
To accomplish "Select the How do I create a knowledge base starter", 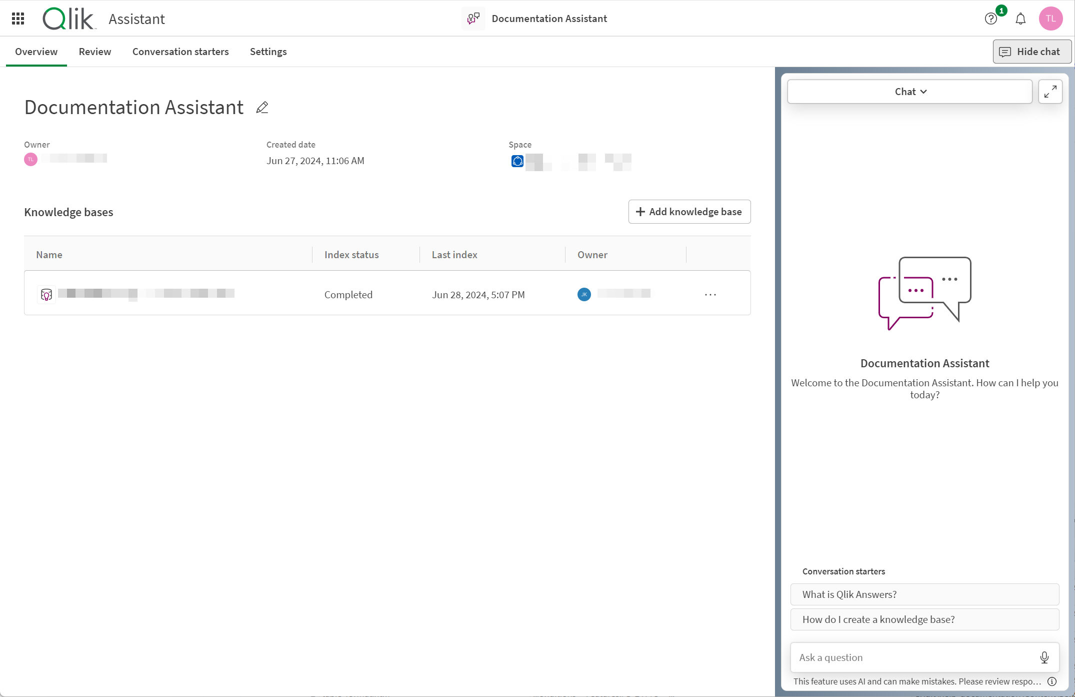I will (x=924, y=619).
